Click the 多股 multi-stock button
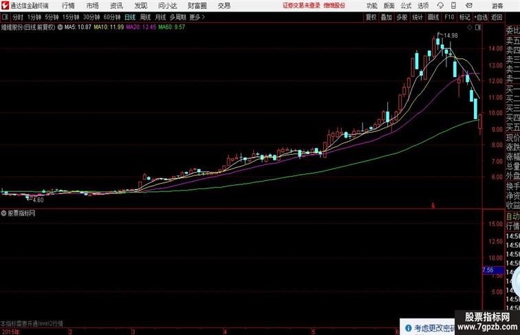This screenshot has height=335, width=520. 402,17
